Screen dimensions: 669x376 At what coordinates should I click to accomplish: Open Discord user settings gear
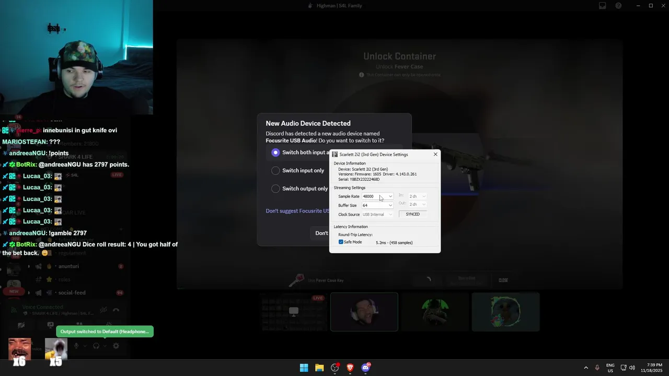click(x=116, y=346)
